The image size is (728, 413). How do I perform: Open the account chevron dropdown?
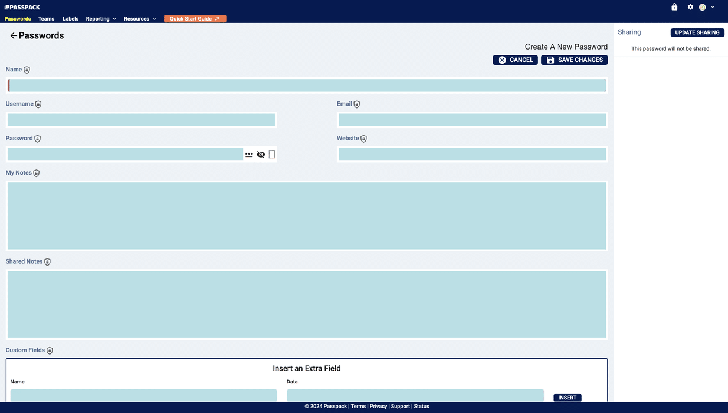pos(713,6)
